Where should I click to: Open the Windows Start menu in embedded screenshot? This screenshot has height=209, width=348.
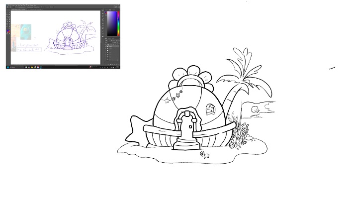8,67
